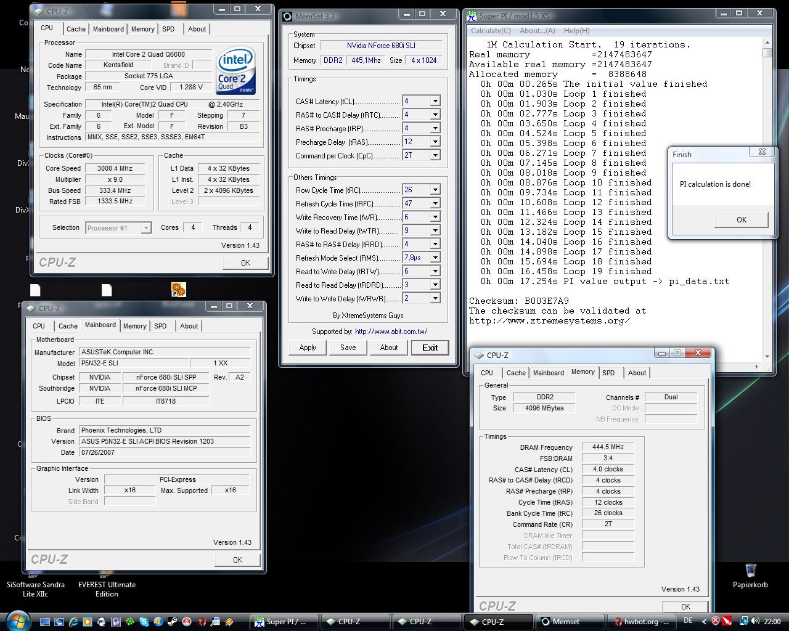This screenshot has height=631, width=789.
Task: Launch Internet Explorer from quick launch
Action: (73, 622)
